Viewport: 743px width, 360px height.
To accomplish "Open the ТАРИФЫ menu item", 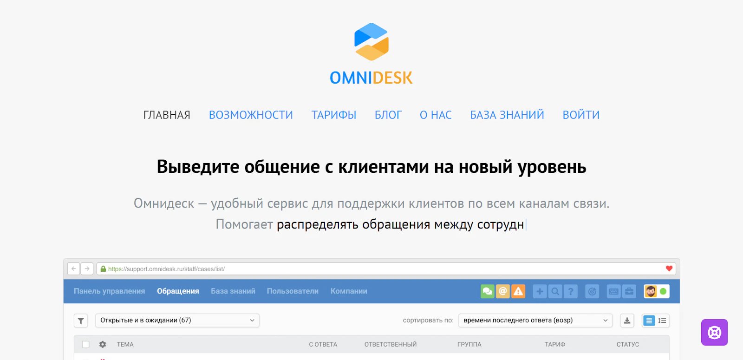I will point(334,115).
